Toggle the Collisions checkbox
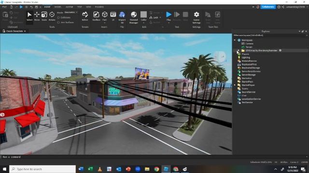 [x=58, y=17]
